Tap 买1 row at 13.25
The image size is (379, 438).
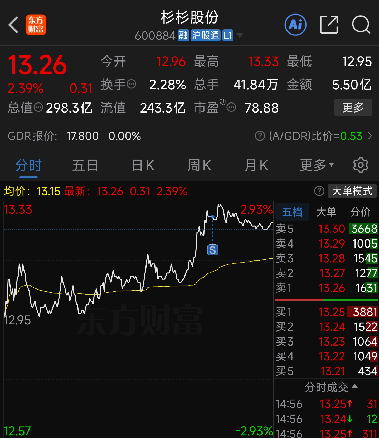pos(327,312)
